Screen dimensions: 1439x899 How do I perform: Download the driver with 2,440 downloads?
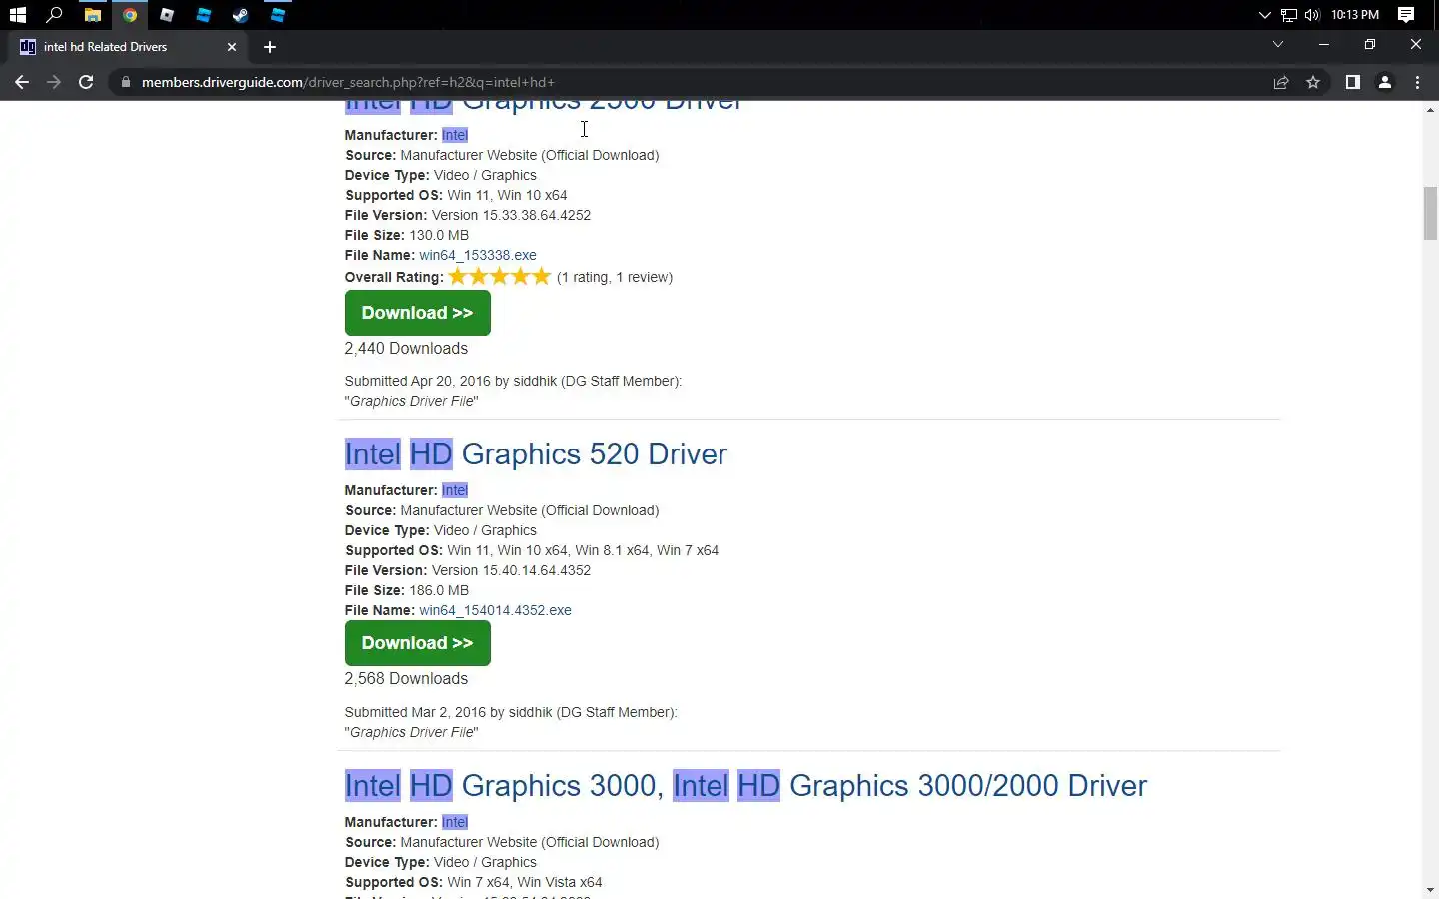(x=417, y=313)
